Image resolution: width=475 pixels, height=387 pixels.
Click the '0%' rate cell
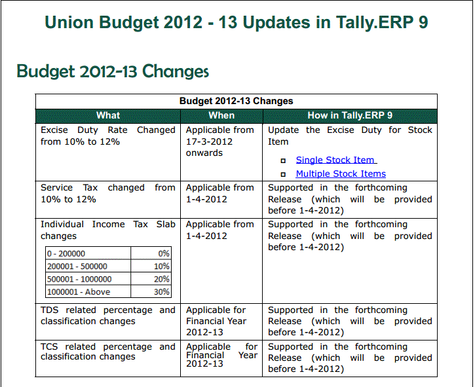[151, 253]
